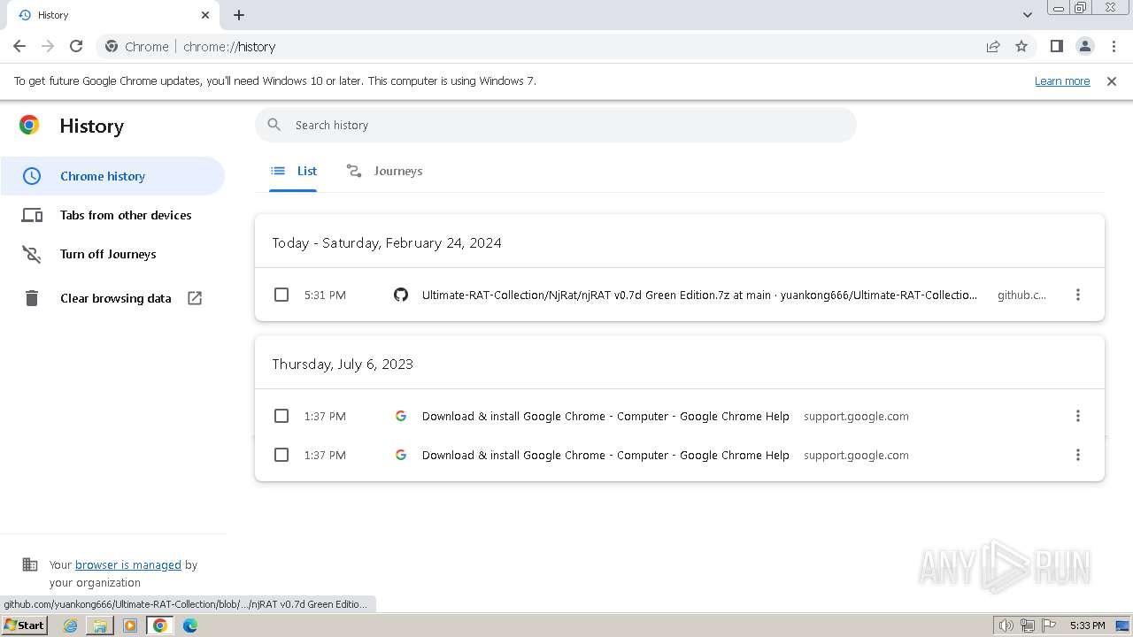This screenshot has width=1133, height=637.
Task: Check the second 1:37 PM entry checkbox
Action: click(281, 455)
